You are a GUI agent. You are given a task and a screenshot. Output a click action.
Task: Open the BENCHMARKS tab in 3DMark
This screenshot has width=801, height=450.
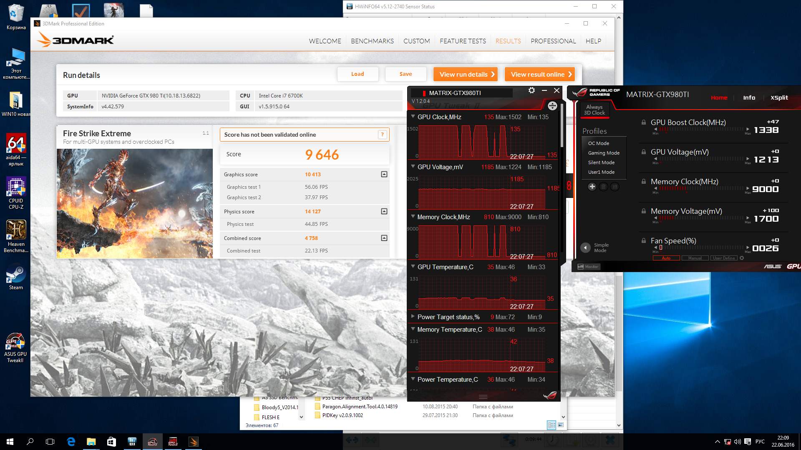[x=372, y=41]
